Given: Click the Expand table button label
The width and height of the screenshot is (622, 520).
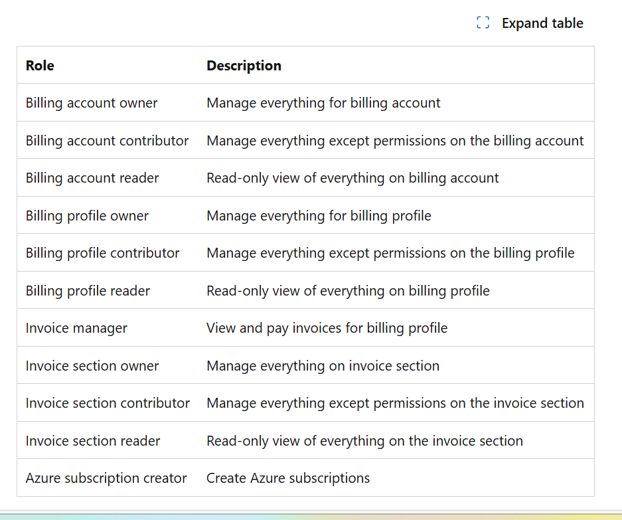Looking at the screenshot, I should (542, 23).
